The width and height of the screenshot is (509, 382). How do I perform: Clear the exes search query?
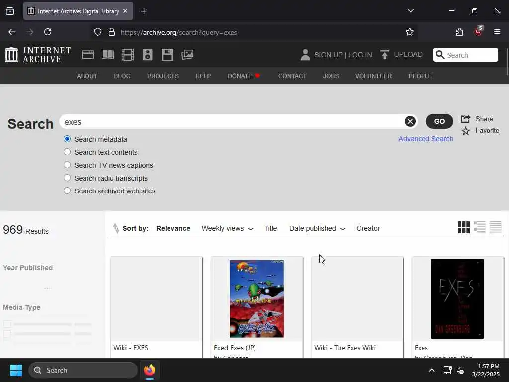[410, 121]
